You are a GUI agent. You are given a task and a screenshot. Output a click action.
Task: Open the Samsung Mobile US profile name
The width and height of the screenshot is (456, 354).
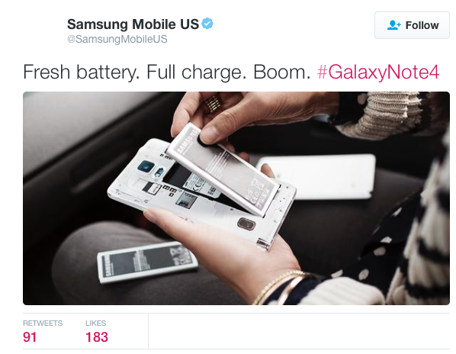pyautogui.click(x=133, y=24)
